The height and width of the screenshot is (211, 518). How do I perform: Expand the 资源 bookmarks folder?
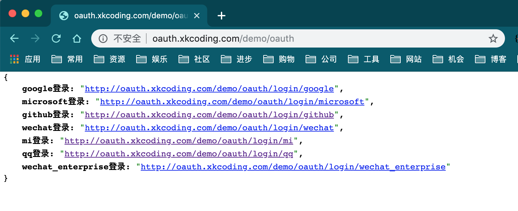(109, 59)
